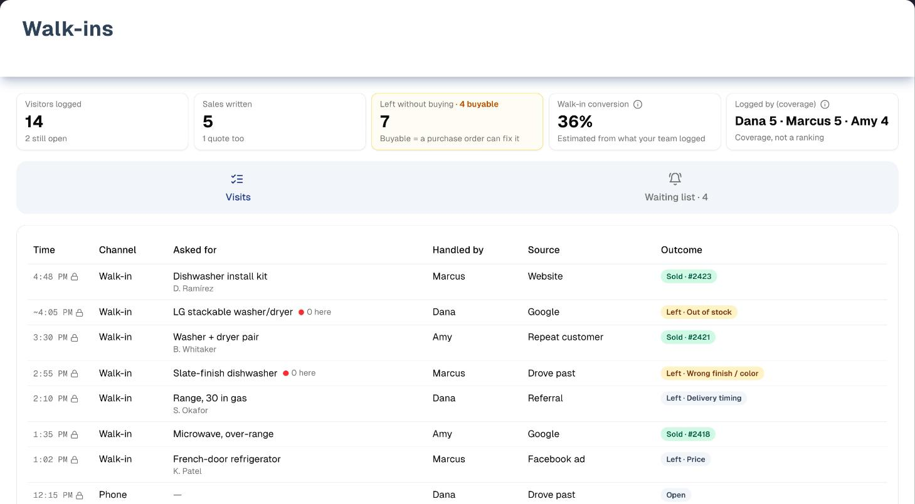Click the Open outcome badge

point(675,495)
